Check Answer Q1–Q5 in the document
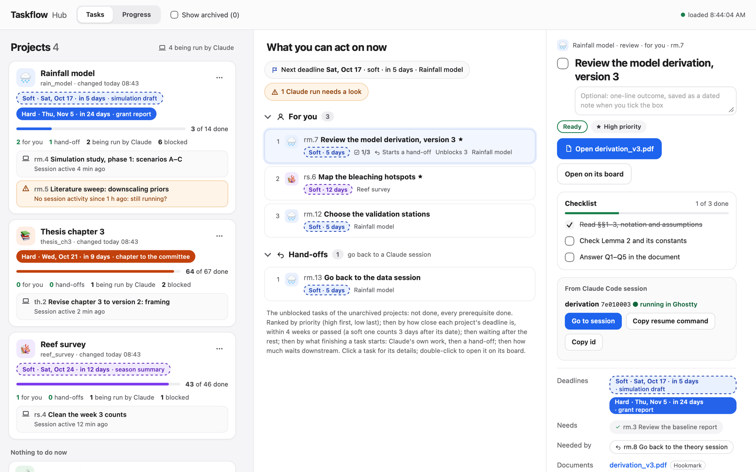The width and height of the screenshot is (756, 472). coord(570,257)
